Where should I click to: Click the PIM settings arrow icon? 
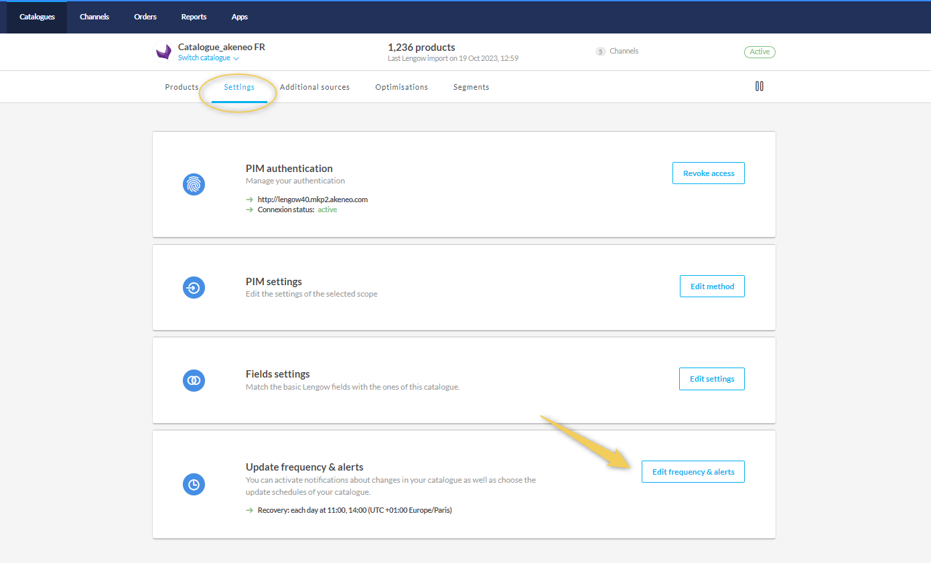pos(194,288)
